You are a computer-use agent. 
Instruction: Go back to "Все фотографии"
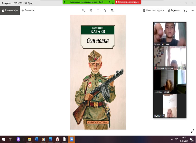pyautogui.click(x=10, y=10)
